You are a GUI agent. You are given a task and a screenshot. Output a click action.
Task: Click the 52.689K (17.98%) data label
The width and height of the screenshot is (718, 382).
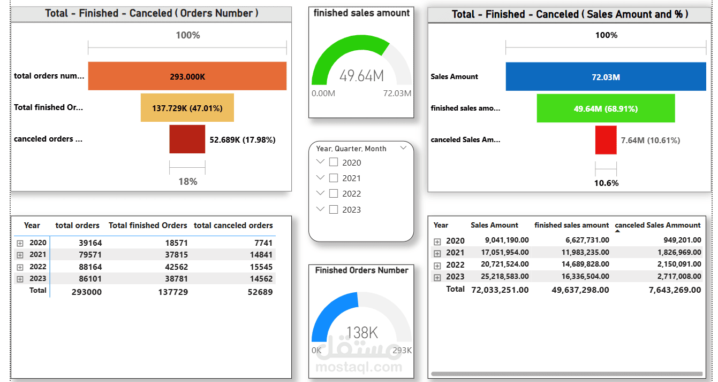243,139
